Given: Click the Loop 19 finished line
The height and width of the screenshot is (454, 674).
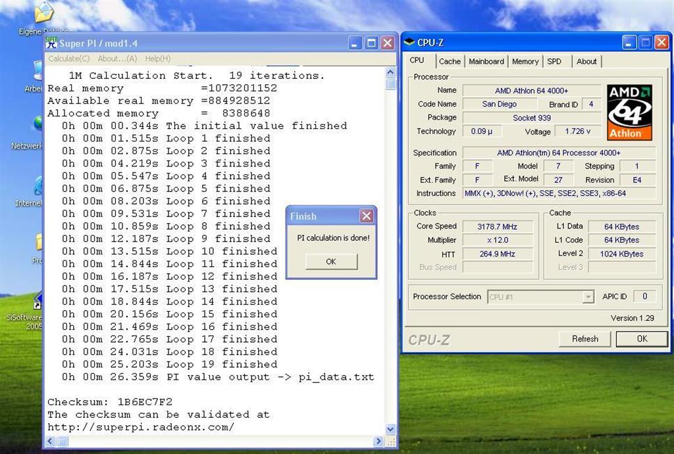Looking at the screenshot, I should tap(169, 365).
